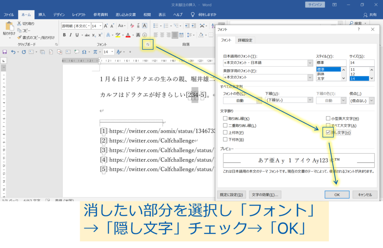Toggle Italic formatting in ribbon

pyautogui.click(x=71, y=35)
